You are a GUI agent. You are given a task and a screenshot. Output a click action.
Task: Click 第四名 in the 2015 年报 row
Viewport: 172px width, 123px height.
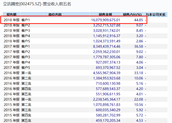click(26, 115)
